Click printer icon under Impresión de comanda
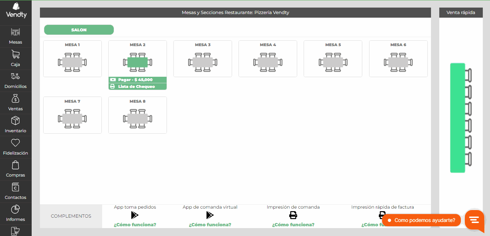The width and height of the screenshot is (490, 236). pyautogui.click(x=293, y=215)
